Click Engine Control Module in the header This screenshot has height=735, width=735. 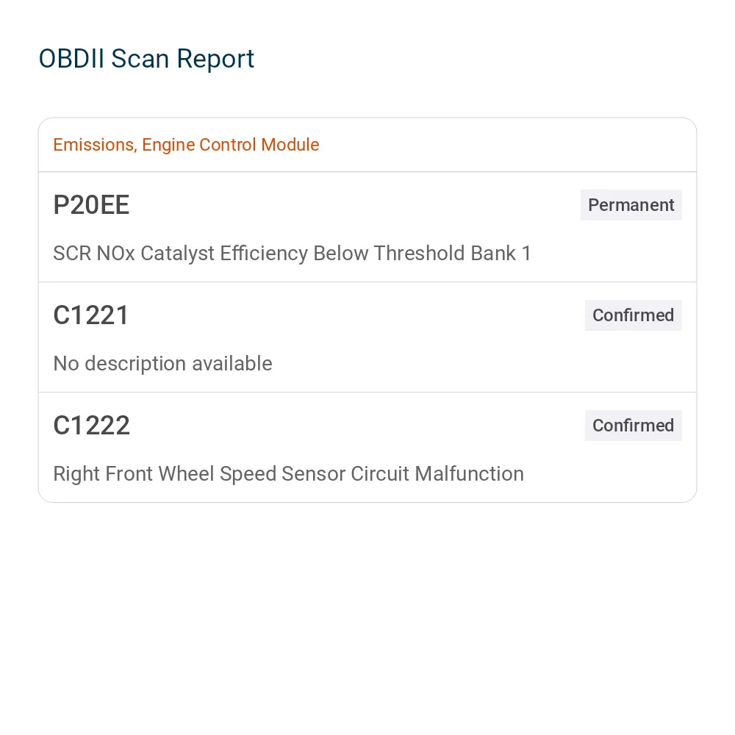coord(231,145)
